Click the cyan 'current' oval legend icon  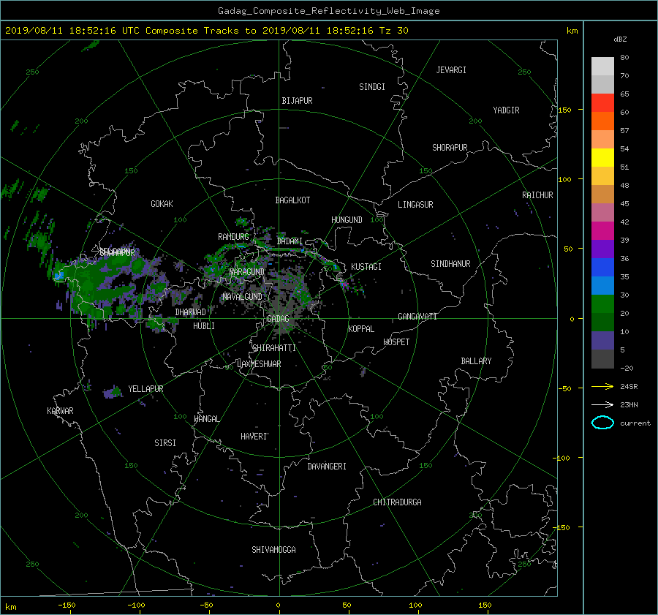click(x=602, y=423)
